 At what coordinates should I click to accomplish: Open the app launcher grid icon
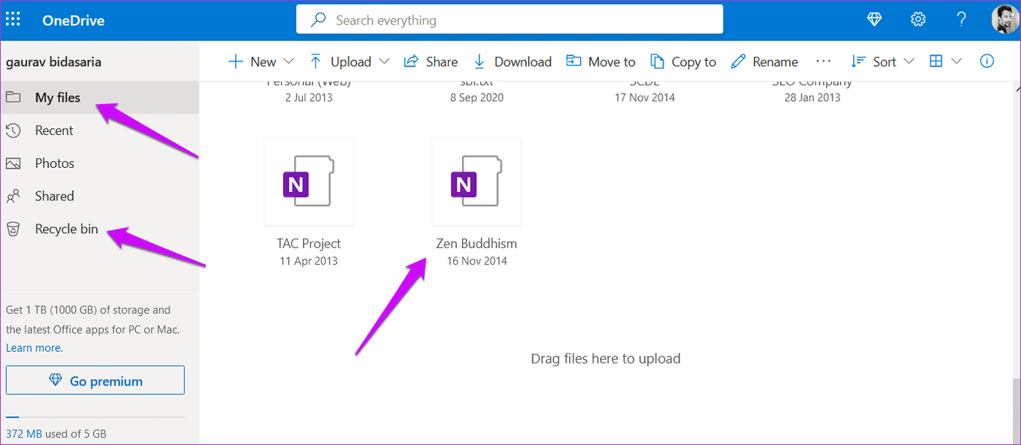(x=13, y=20)
